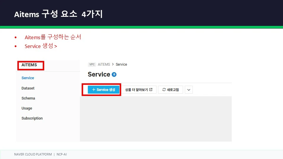Open Usage in the sidebar menu
Screen dimensions: 283x159
27,108
